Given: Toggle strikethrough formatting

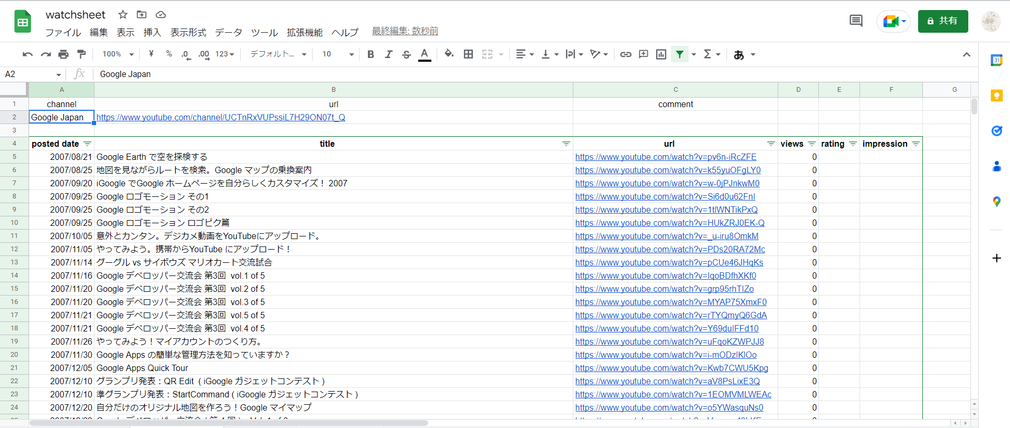Looking at the screenshot, I should click(407, 54).
